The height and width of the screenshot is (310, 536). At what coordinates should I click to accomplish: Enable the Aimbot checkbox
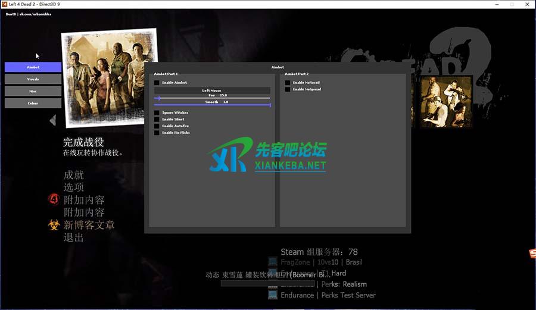click(x=157, y=83)
